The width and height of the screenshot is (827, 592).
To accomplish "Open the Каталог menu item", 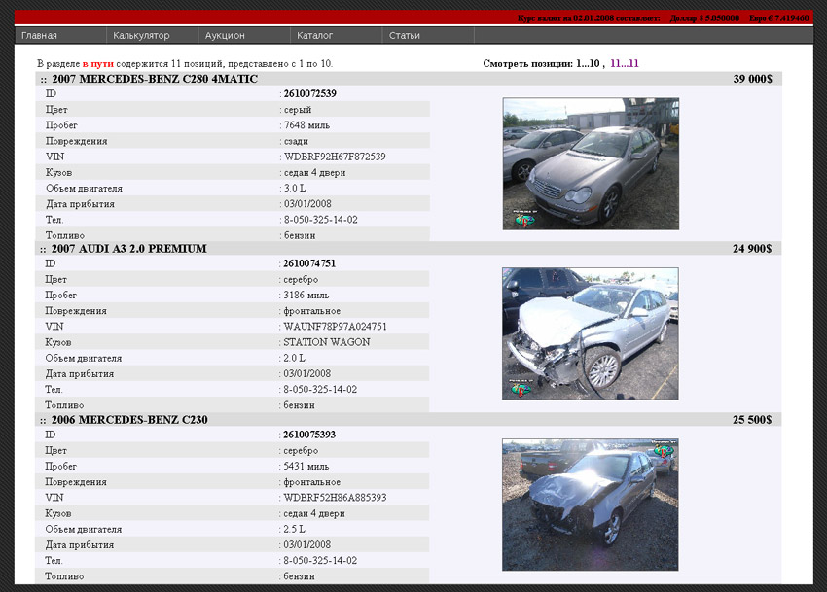I will pos(314,36).
